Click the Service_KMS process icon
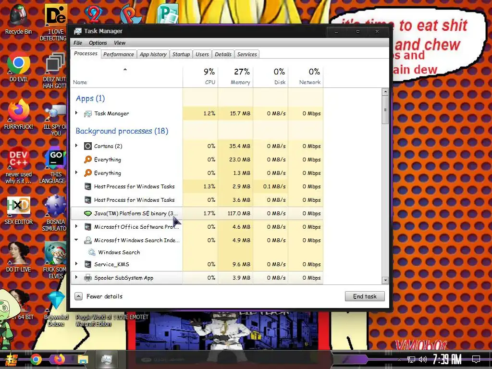 pyautogui.click(x=88, y=264)
